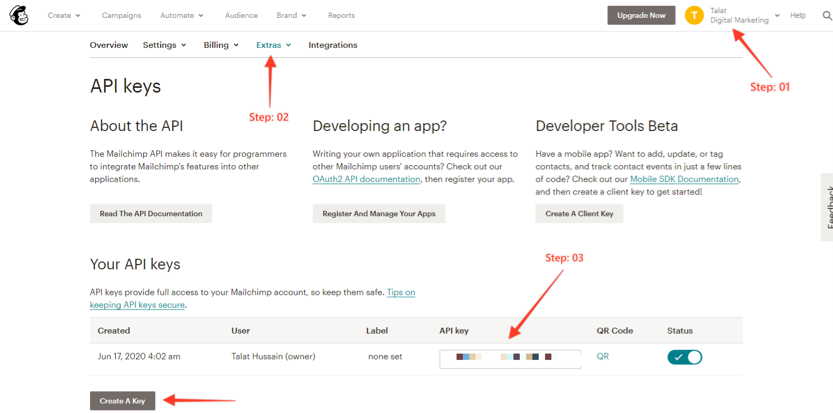Image resolution: width=833 pixels, height=413 pixels.
Task: Open the search magnifier icon
Action: [x=827, y=16]
